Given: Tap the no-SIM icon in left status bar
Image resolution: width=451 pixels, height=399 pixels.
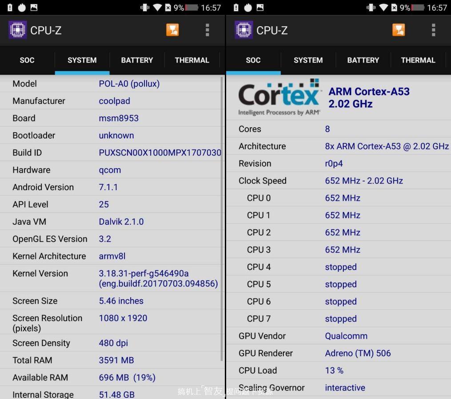Looking at the screenshot, I should pos(168,8).
